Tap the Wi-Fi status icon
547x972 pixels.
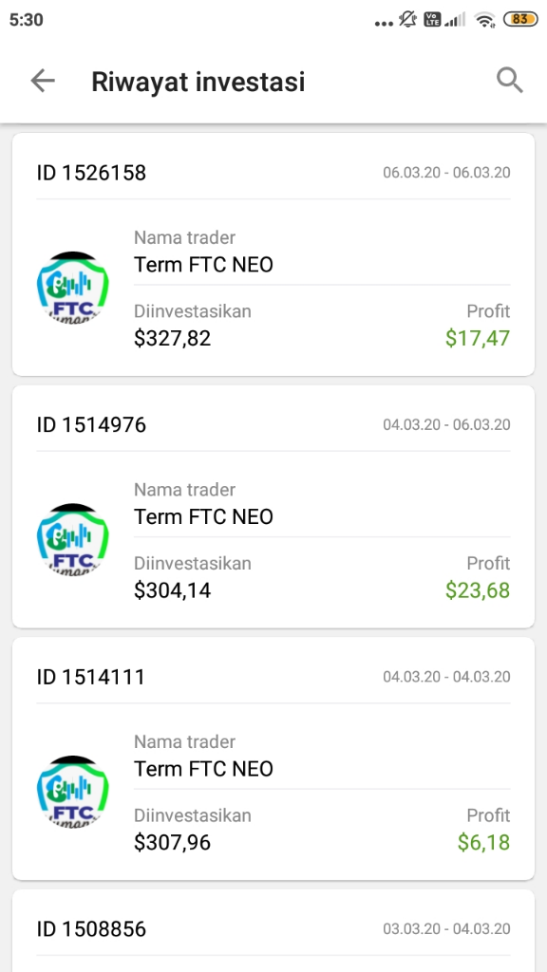coord(485,20)
